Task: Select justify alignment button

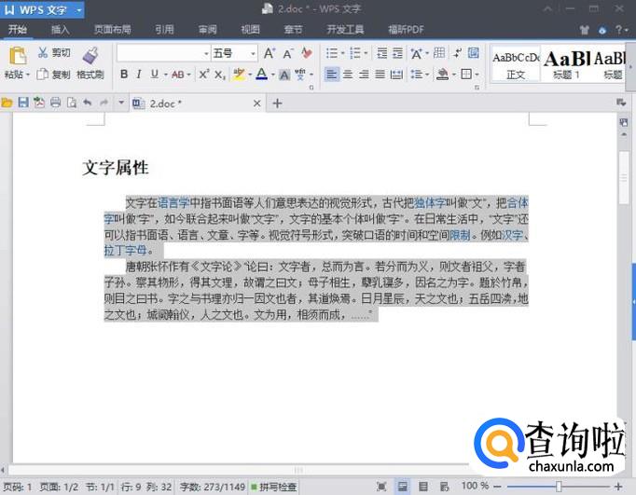Action: click(x=380, y=75)
